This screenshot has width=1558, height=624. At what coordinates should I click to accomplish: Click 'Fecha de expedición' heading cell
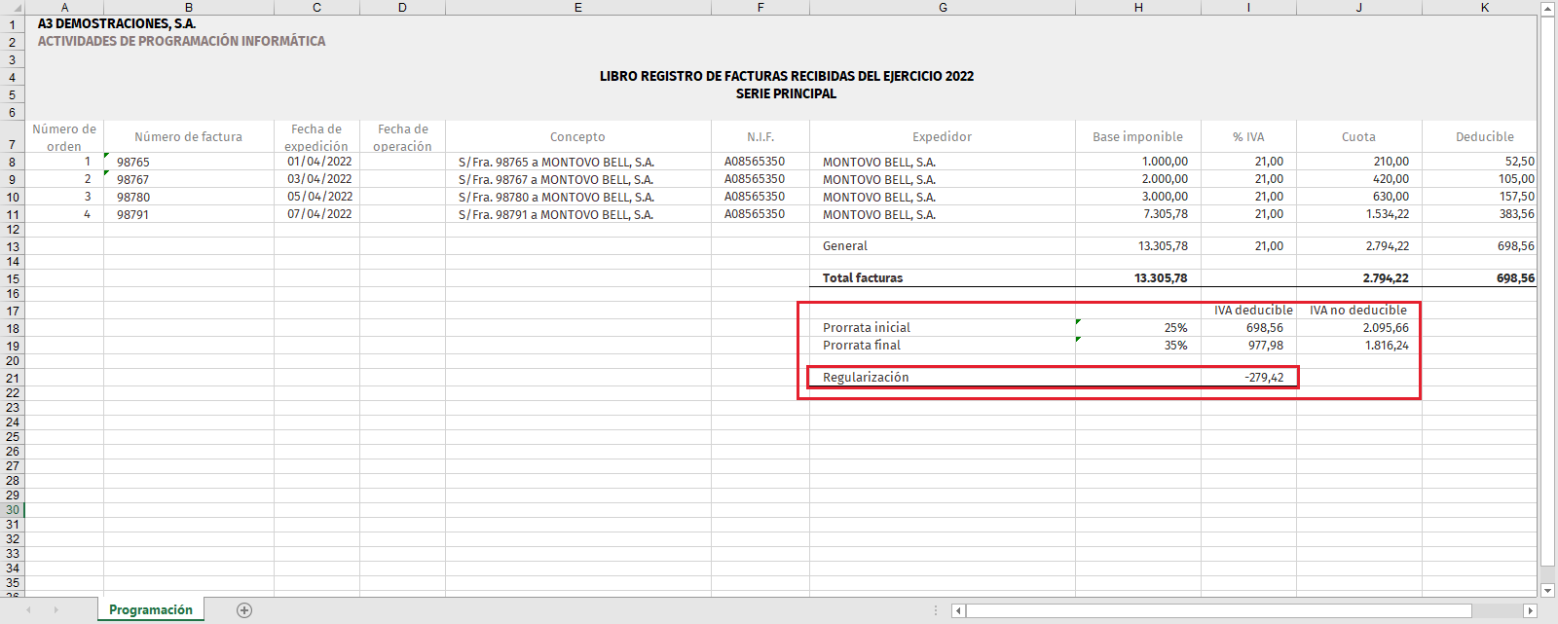316,137
